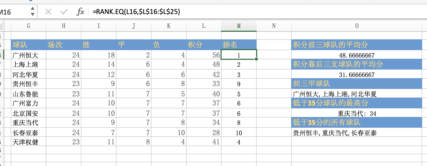Viewport: 427px width, 166px height.
Task: Click the 积分靠后三支球队的平均分 heading
Action: click(x=357, y=64)
